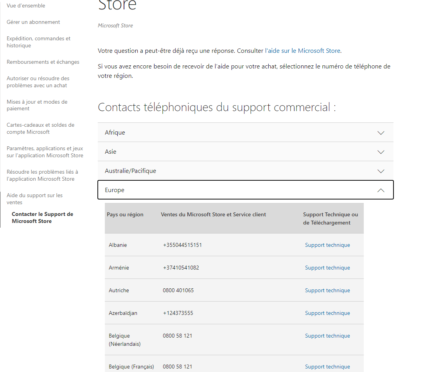Open the "l'aide sur le Microsoft Store" link
Image resolution: width=424 pixels, height=372 pixels.
[303, 51]
